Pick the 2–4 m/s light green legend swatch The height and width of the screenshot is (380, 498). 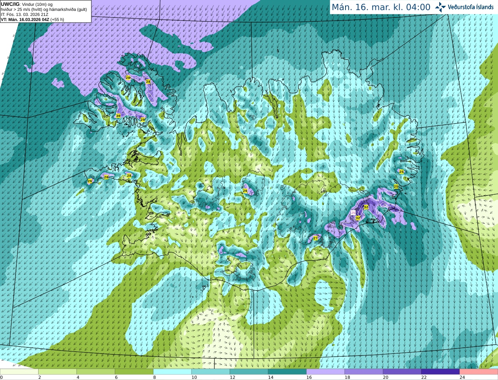[x=58, y=371]
